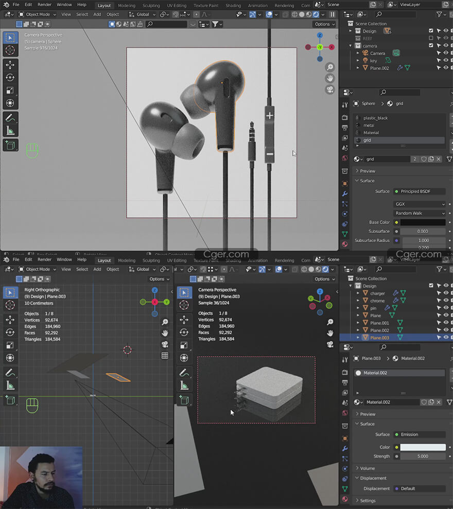The width and height of the screenshot is (453, 509).
Task: Select Measure tool in Right Orthographic viewport
Action: [10, 385]
